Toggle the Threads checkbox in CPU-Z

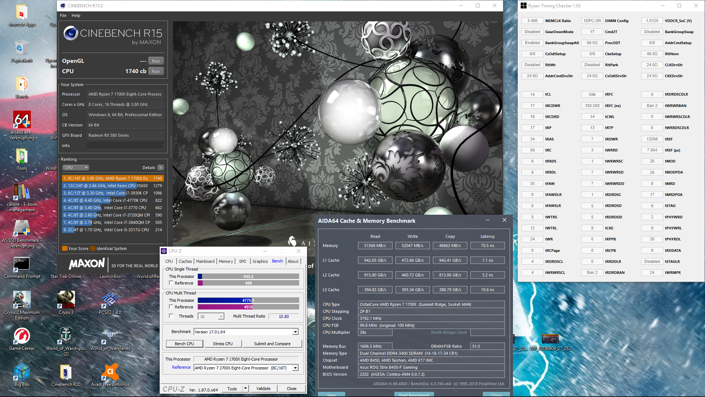[x=171, y=316]
